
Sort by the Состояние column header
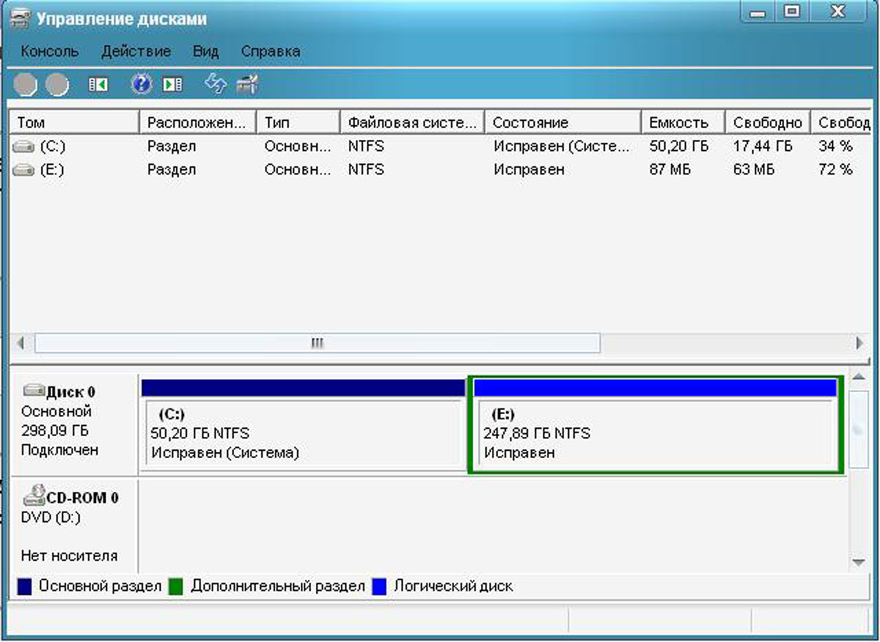point(563,122)
